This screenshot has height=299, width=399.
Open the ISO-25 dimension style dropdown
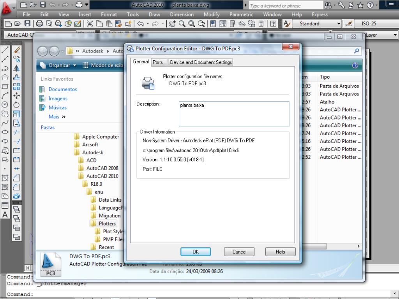376,24
